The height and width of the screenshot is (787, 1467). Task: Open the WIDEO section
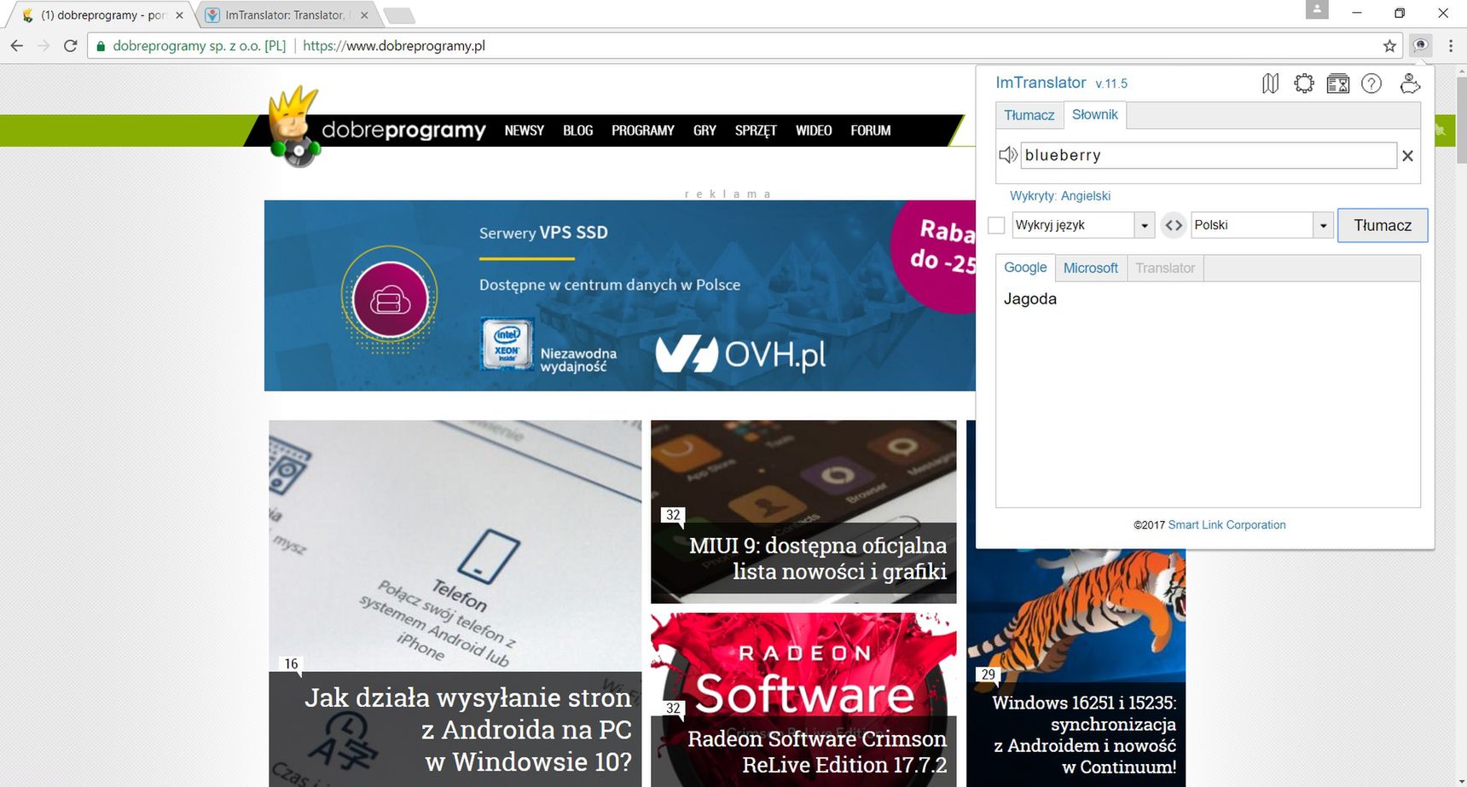[814, 130]
